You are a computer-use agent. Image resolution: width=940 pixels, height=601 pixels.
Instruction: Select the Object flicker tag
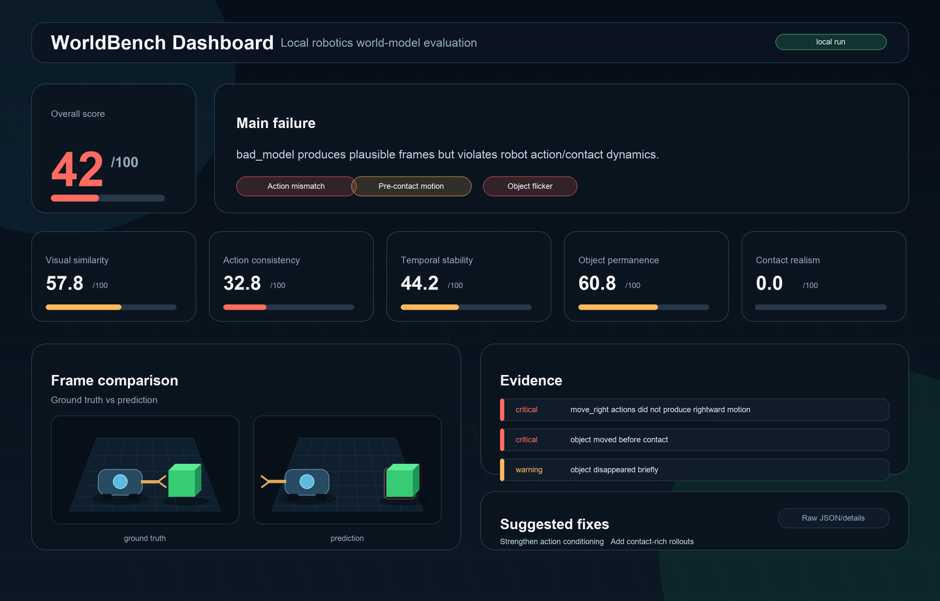click(x=530, y=186)
